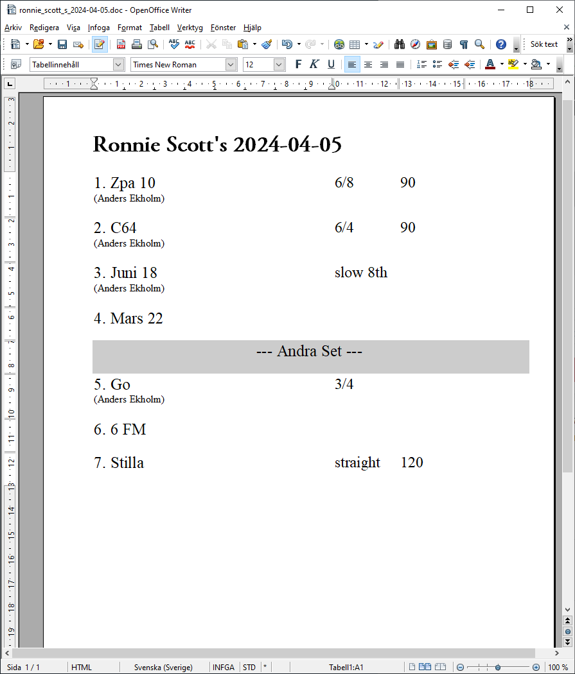The height and width of the screenshot is (674, 575).
Task: Toggle nonprinting characters pilcrow button
Action: tap(463, 44)
